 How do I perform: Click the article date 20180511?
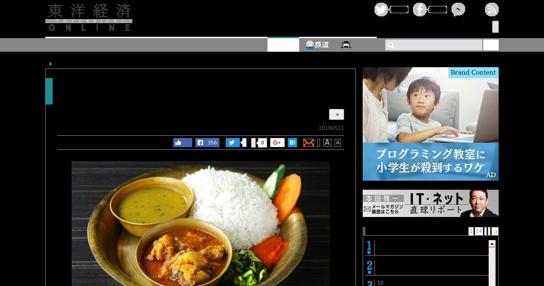pos(331,128)
